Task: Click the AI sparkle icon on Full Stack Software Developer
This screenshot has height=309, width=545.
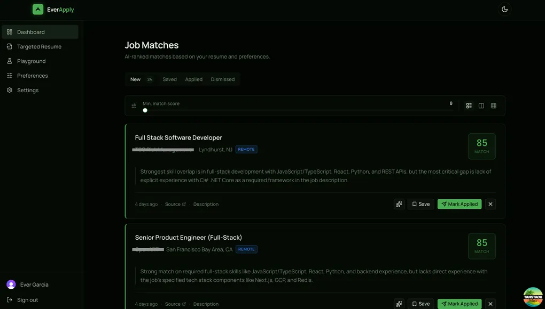Action: (x=399, y=204)
